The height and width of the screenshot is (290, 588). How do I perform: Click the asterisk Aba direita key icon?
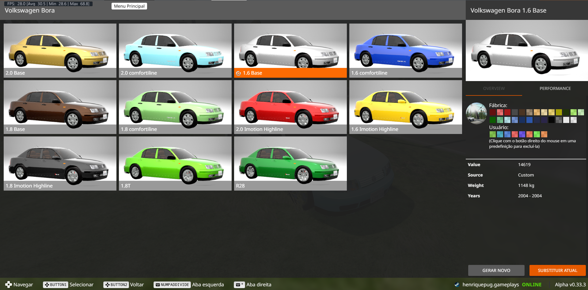pyautogui.click(x=239, y=285)
